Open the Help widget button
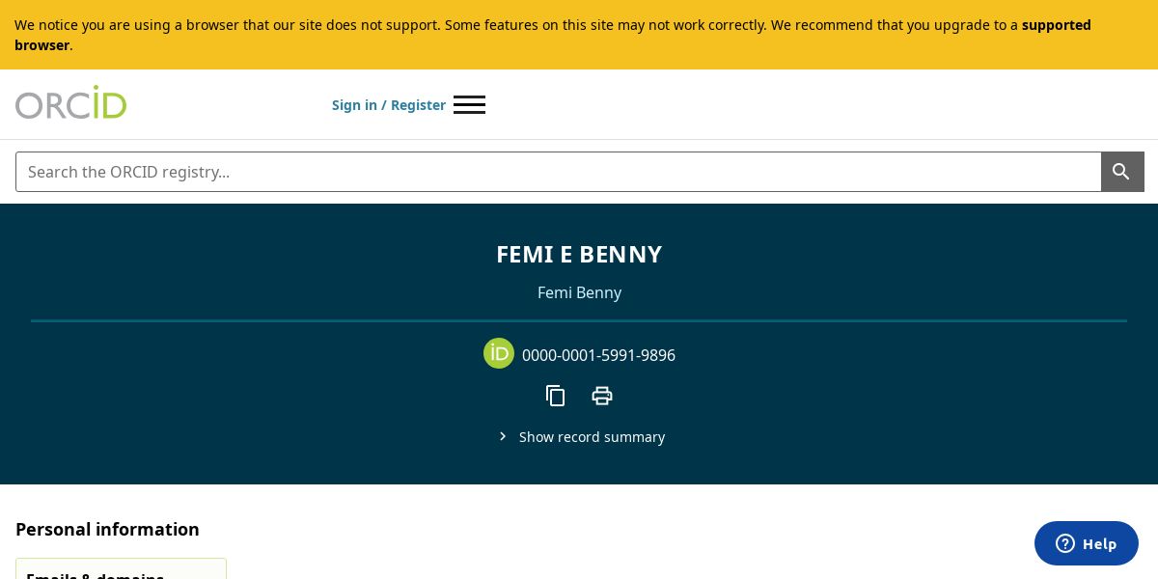Screen dimensions: 1158x579 coord(1087,543)
